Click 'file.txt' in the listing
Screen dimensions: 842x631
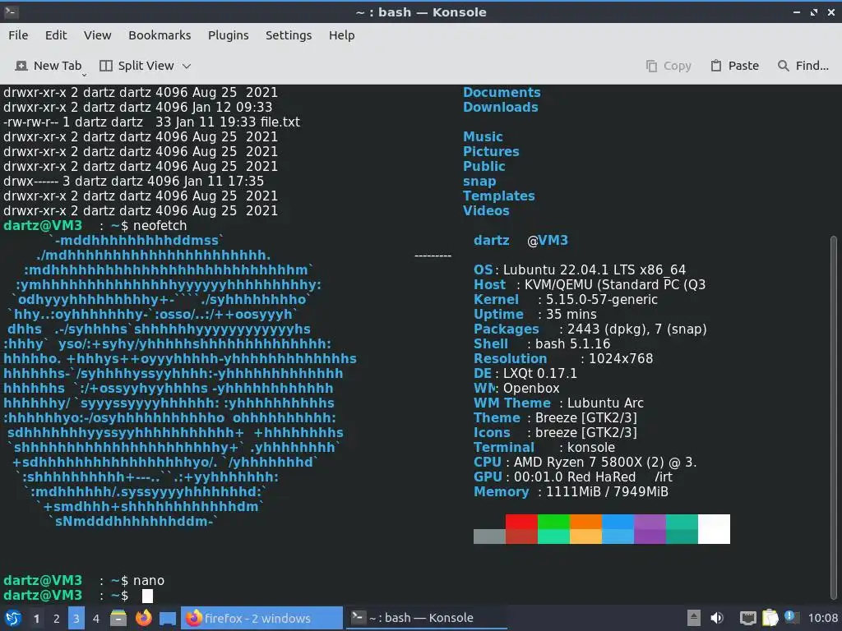[x=280, y=122]
